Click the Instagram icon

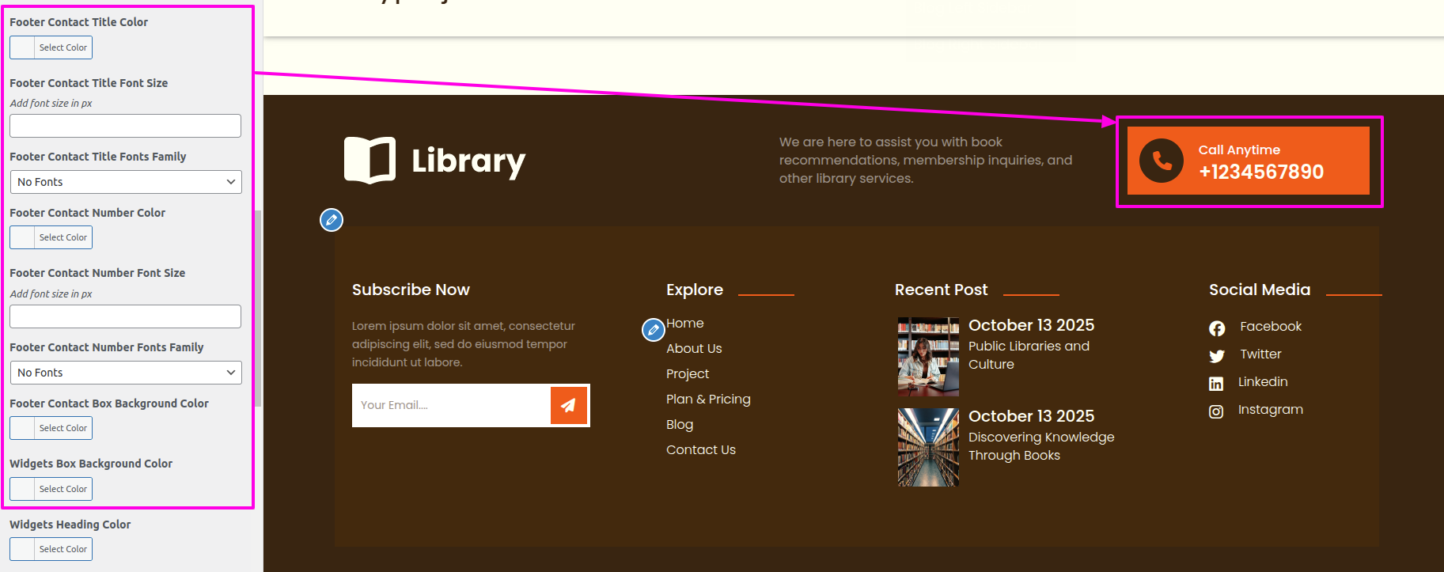[1216, 411]
